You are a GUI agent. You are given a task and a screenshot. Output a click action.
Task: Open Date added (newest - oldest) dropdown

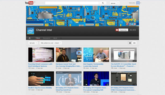coord(51,43)
